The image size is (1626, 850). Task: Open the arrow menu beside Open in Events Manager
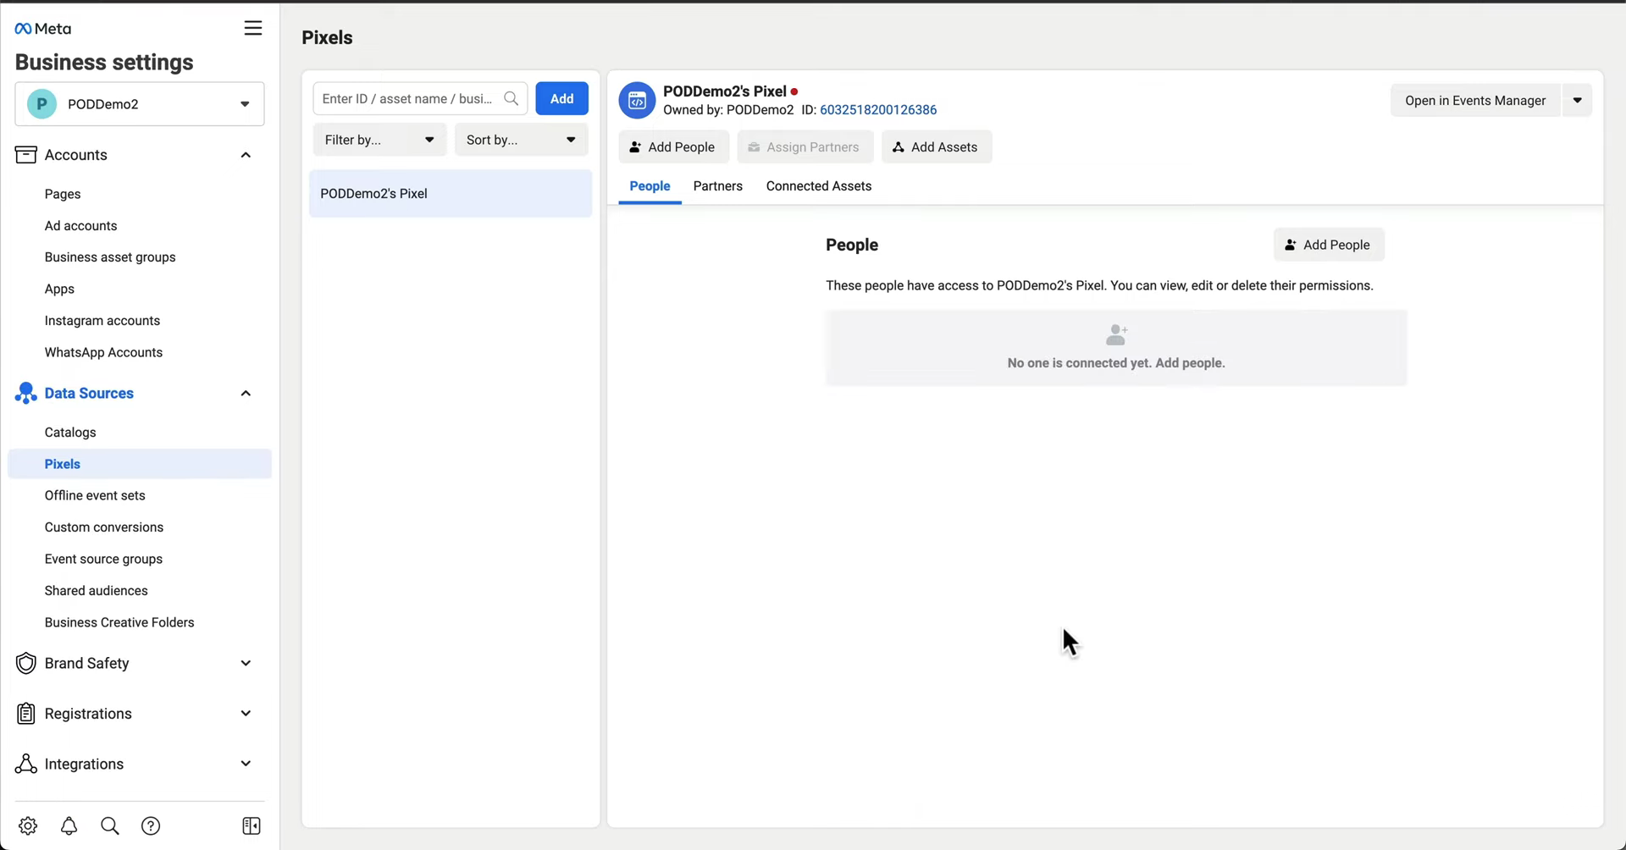click(x=1577, y=101)
